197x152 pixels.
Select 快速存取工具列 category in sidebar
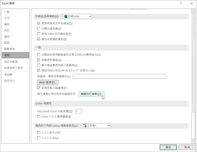(x=15, y=68)
